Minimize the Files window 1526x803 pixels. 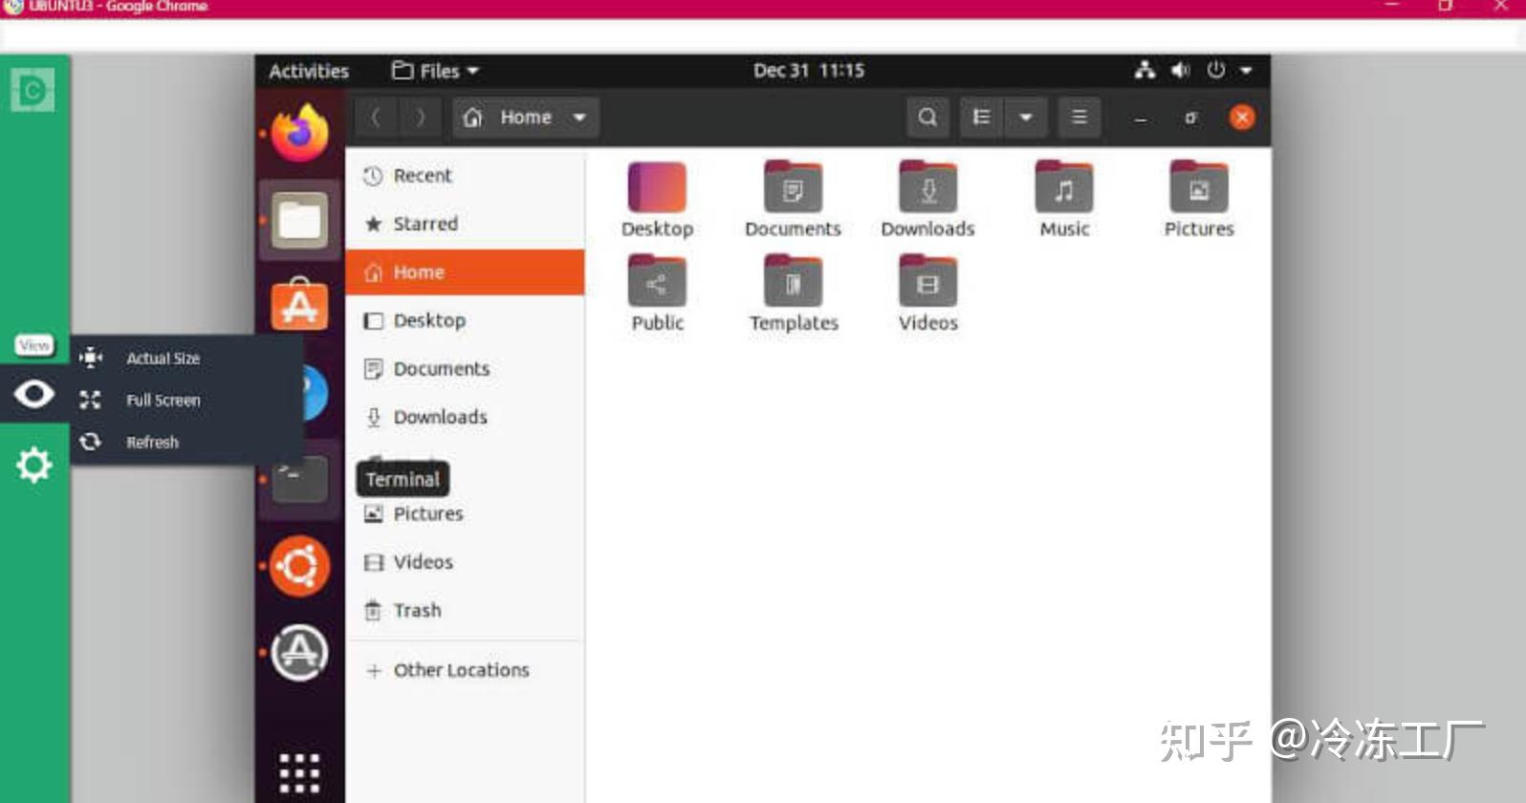click(1141, 119)
